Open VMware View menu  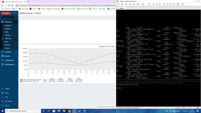pos(126,4)
